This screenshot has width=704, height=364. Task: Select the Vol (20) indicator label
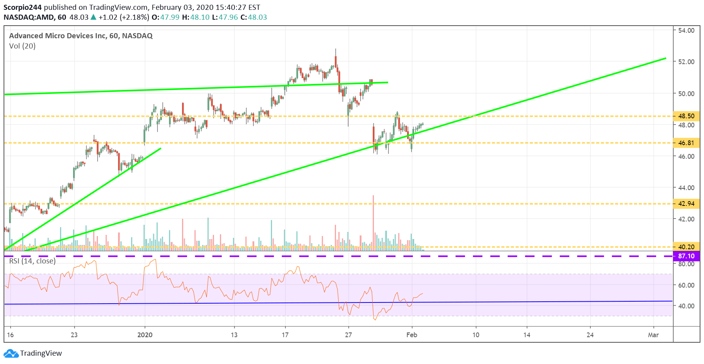(x=22, y=46)
